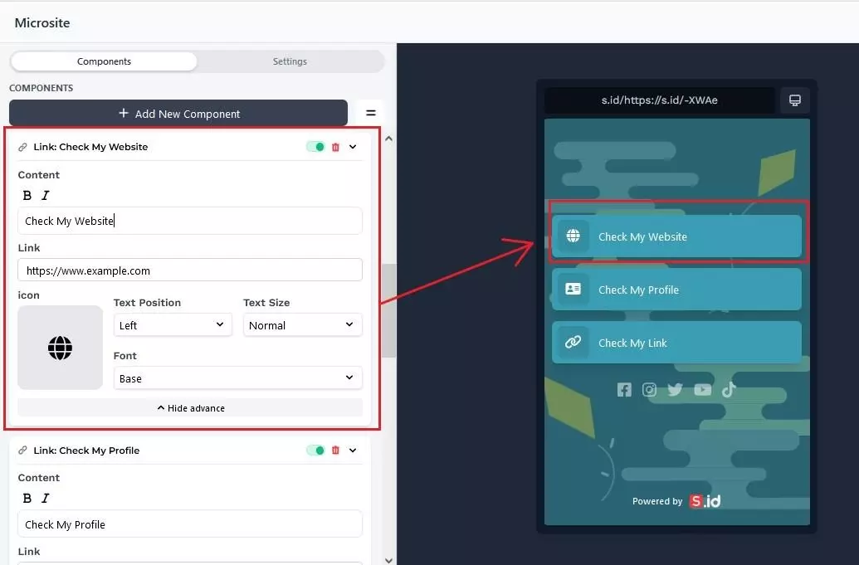Click Add New Component button

point(178,114)
